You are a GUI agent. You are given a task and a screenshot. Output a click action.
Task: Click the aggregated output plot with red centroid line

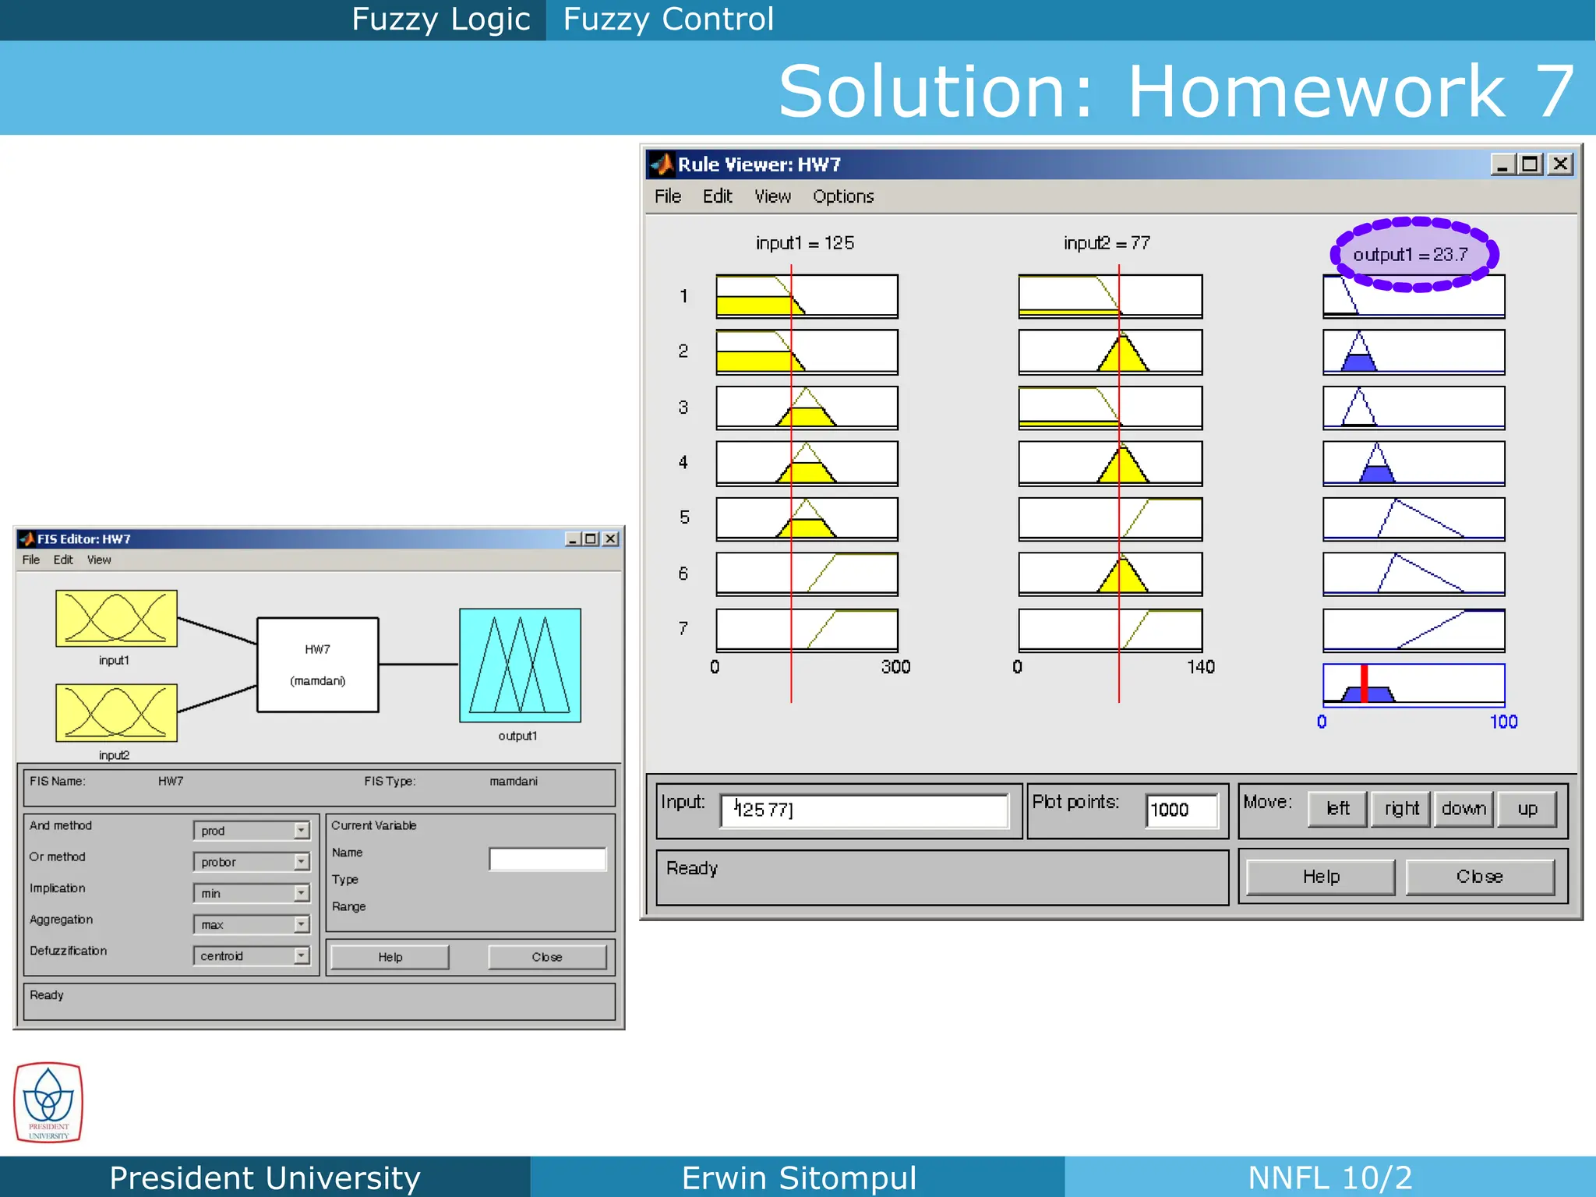coord(1413,685)
